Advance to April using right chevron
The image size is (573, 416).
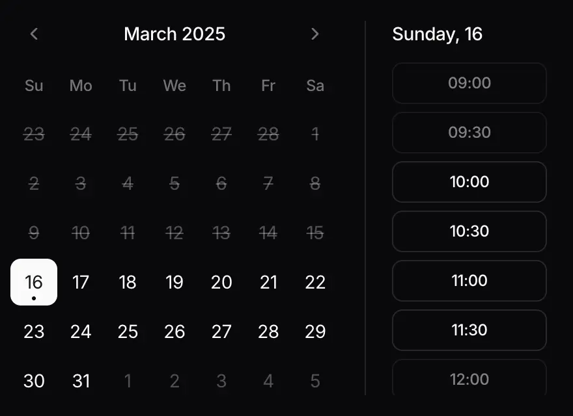click(x=315, y=34)
